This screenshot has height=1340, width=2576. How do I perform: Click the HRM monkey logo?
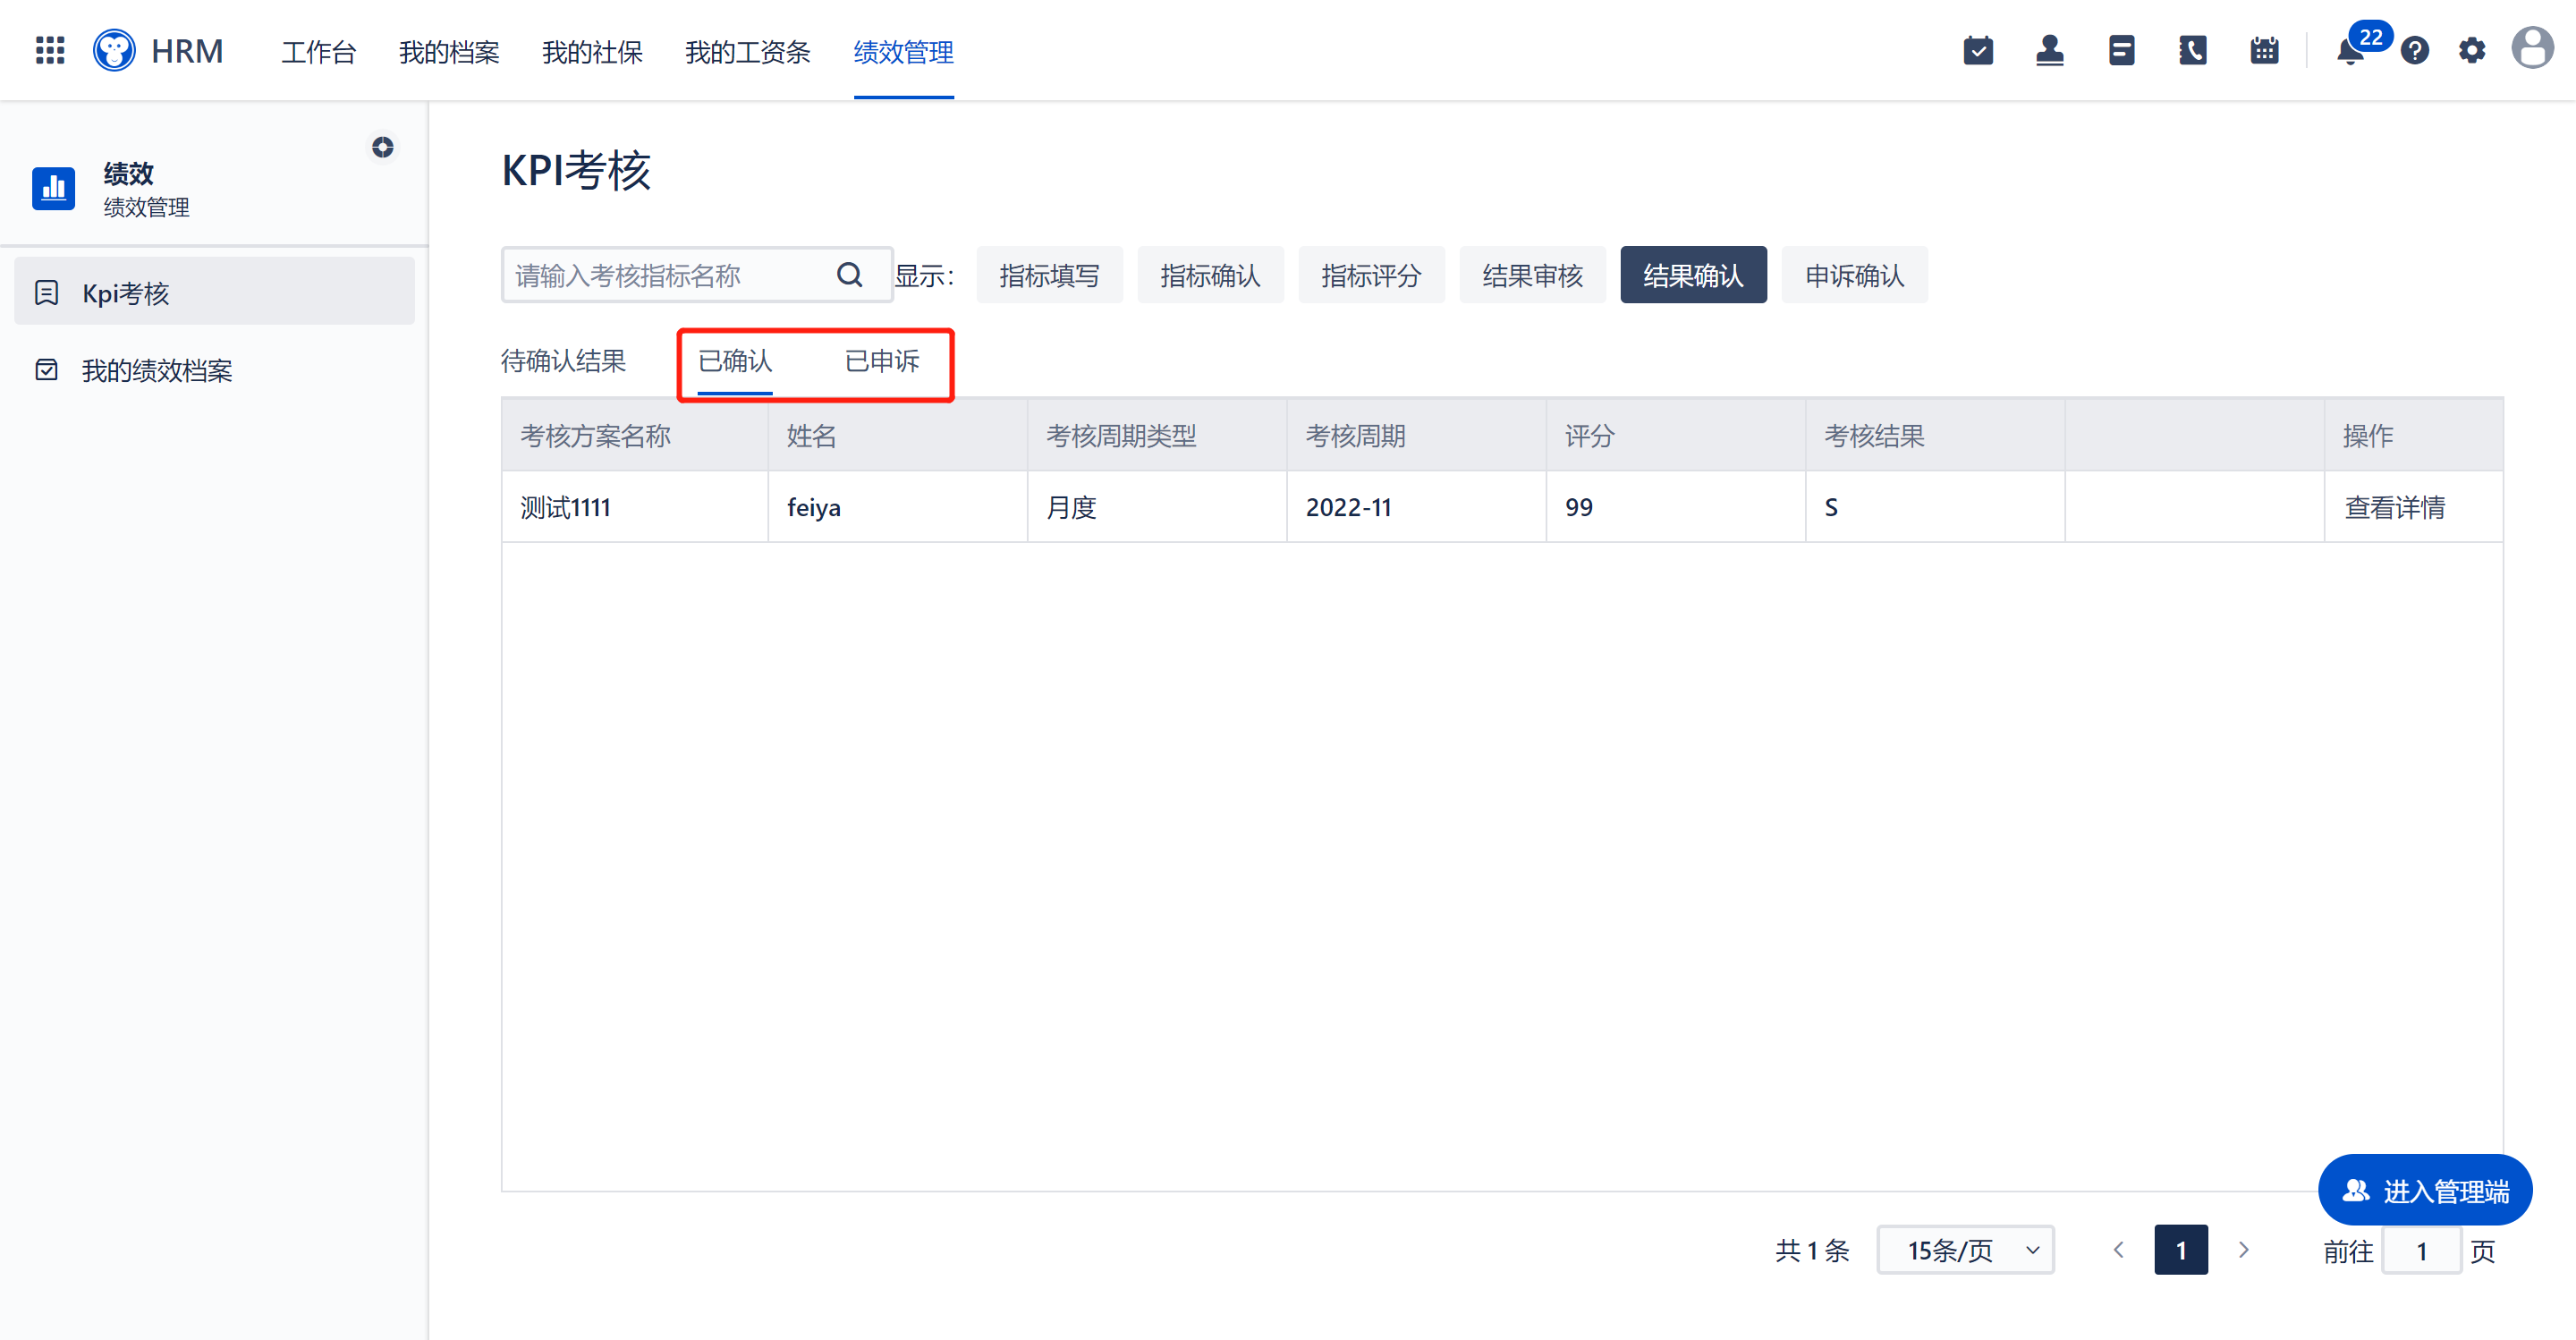point(114,50)
